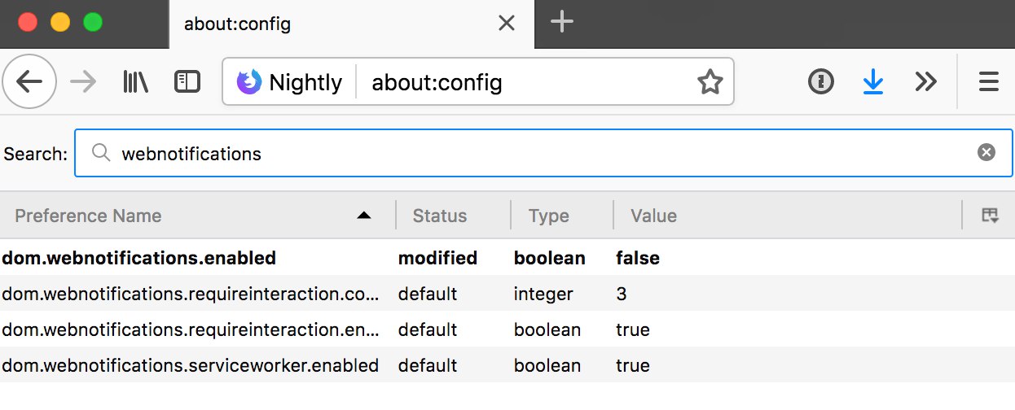1015x410 pixels.
Task: Close the about:config tab
Action: 507,24
